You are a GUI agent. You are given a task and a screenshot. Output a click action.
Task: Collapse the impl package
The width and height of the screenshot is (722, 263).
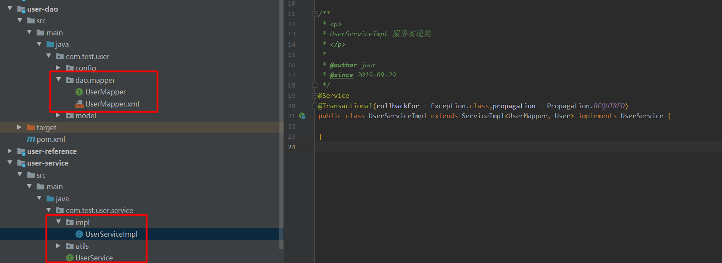pyautogui.click(x=58, y=222)
